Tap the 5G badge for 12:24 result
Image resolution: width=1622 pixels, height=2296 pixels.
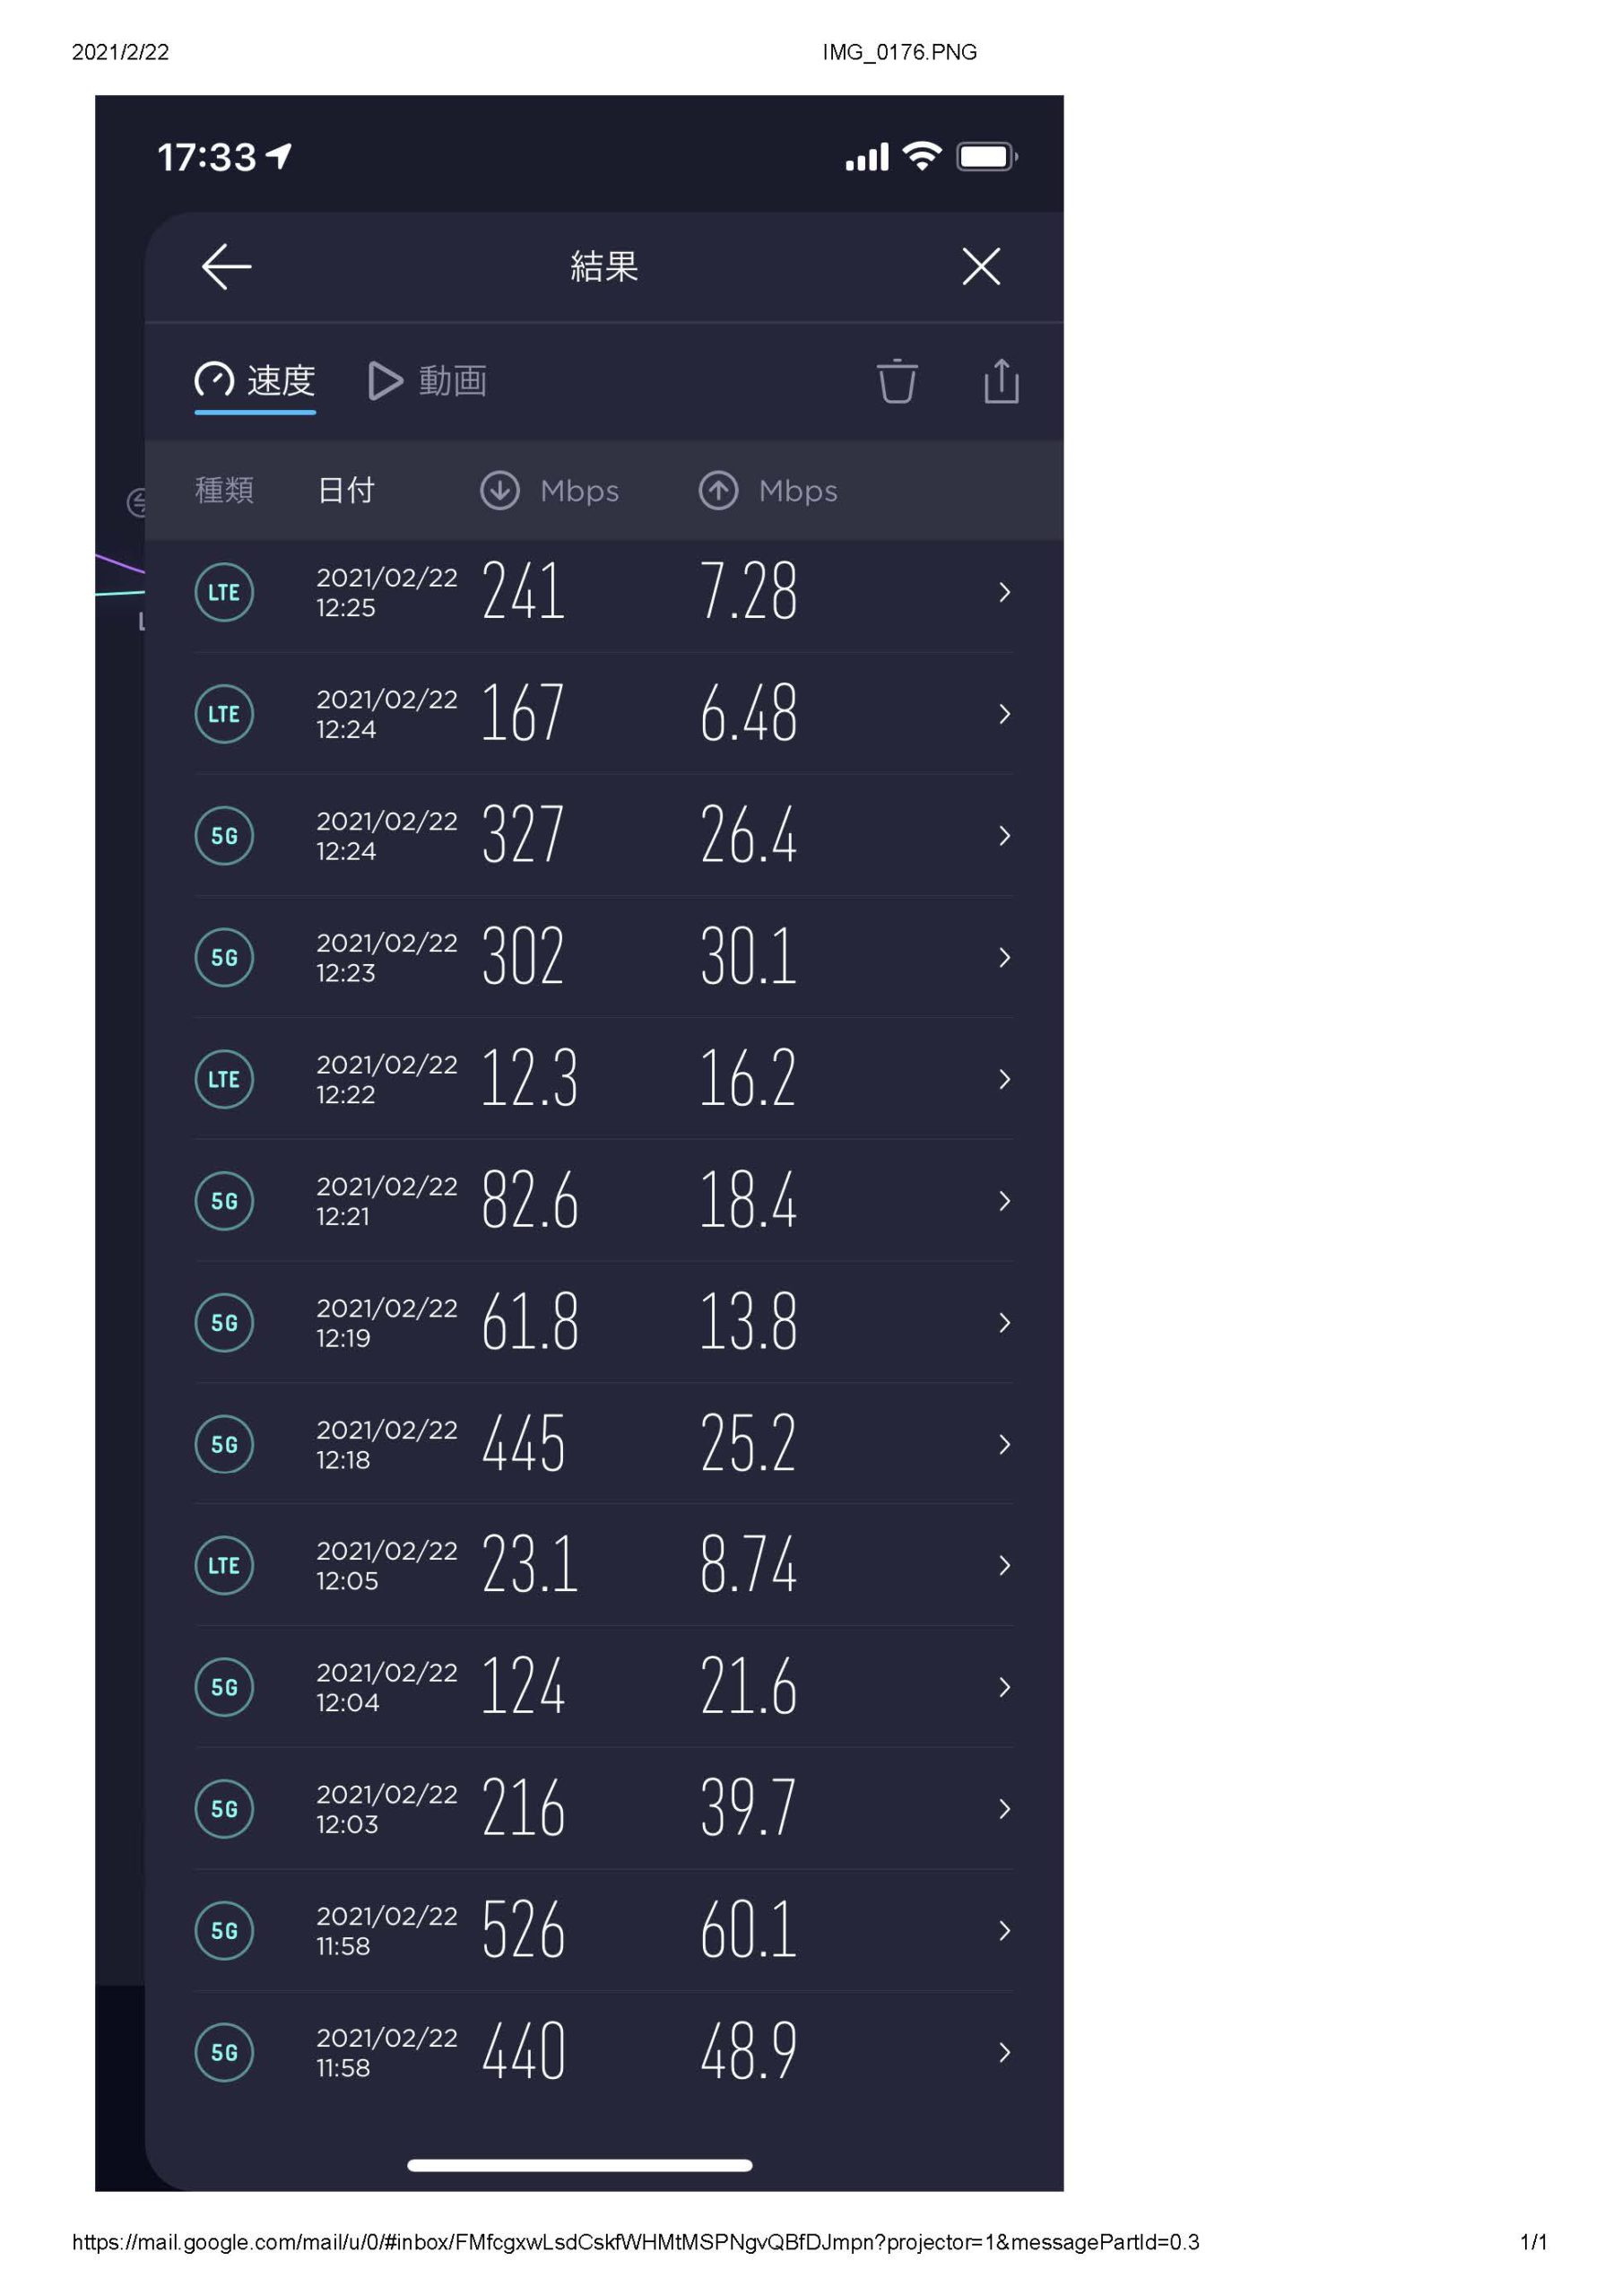[x=224, y=836]
